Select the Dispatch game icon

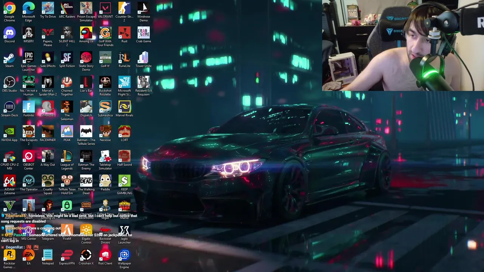pos(86,107)
